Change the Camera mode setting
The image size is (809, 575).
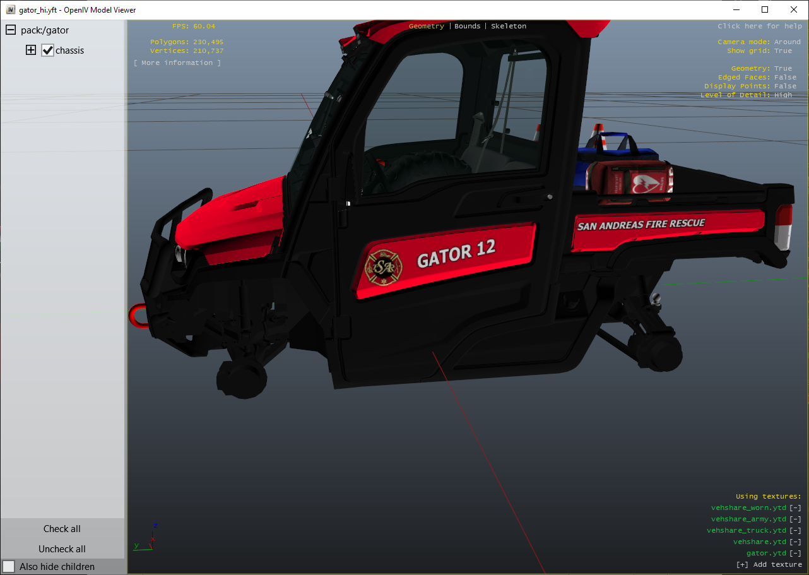pyautogui.click(x=787, y=42)
